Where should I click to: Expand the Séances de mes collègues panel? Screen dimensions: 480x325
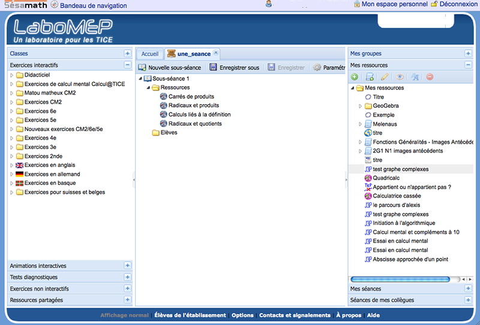[x=468, y=300]
